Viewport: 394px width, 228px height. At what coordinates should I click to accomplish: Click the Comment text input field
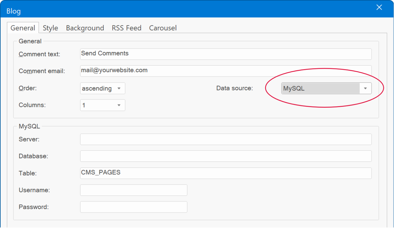[x=226, y=54]
